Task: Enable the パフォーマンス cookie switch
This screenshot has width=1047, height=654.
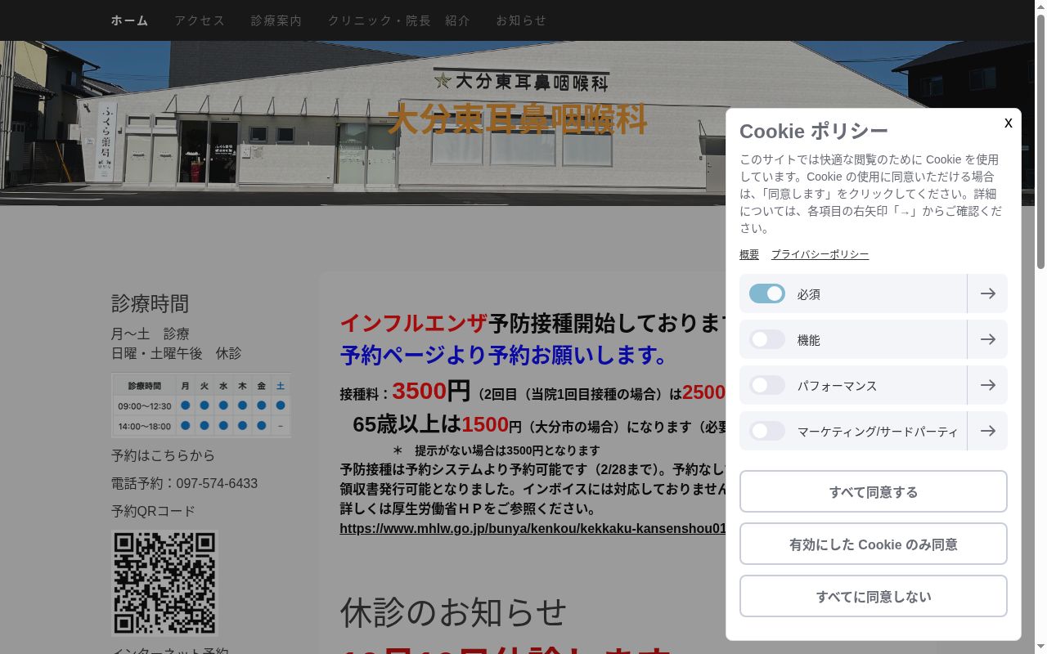Action: [x=767, y=385]
